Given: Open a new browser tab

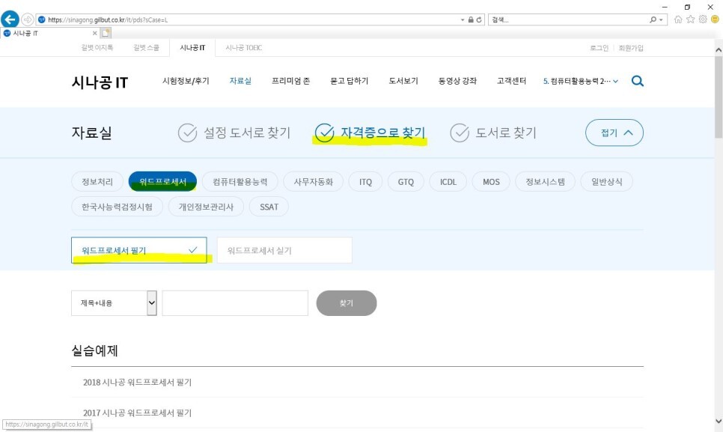Looking at the screenshot, I should [x=106, y=33].
